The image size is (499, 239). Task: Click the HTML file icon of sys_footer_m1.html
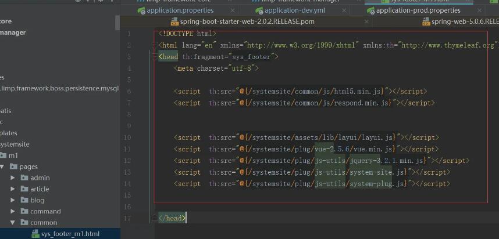pyautogui.click(x=35, y=233)
